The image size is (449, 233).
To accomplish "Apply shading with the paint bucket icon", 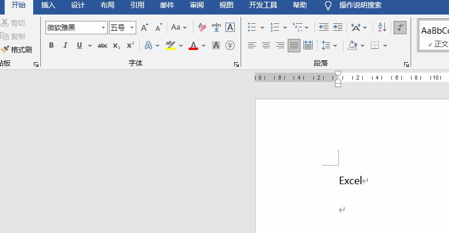I will [352, 45].
